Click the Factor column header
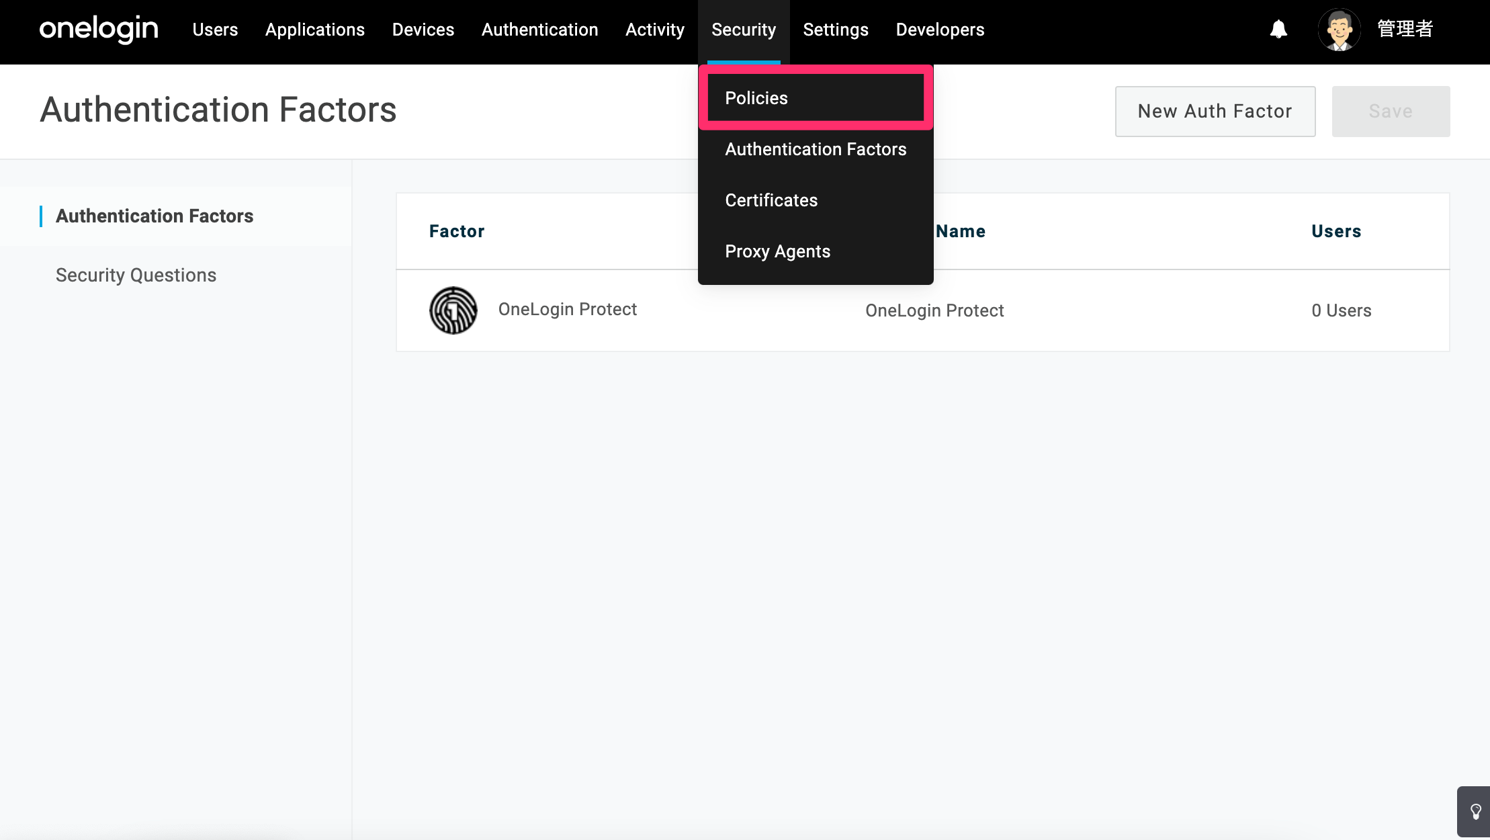This screenshot has width=1490, height=840. point(457,231)
